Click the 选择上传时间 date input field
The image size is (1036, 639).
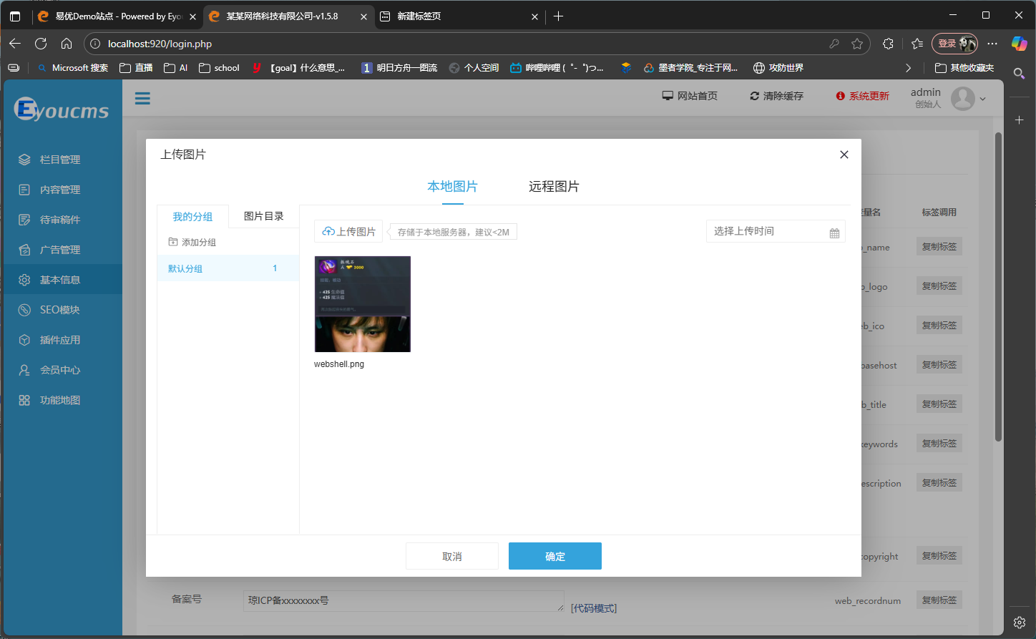[x=766, y=231]
